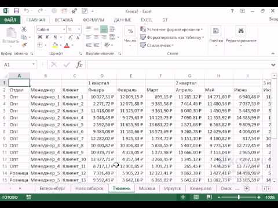Select sheet tab Иркутск
The image size is (278, 208).
click(x=173, y=188)
